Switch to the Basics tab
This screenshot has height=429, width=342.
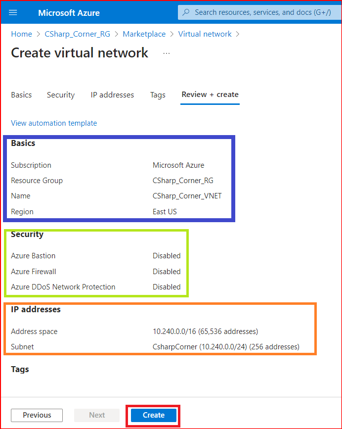[21, 95]
